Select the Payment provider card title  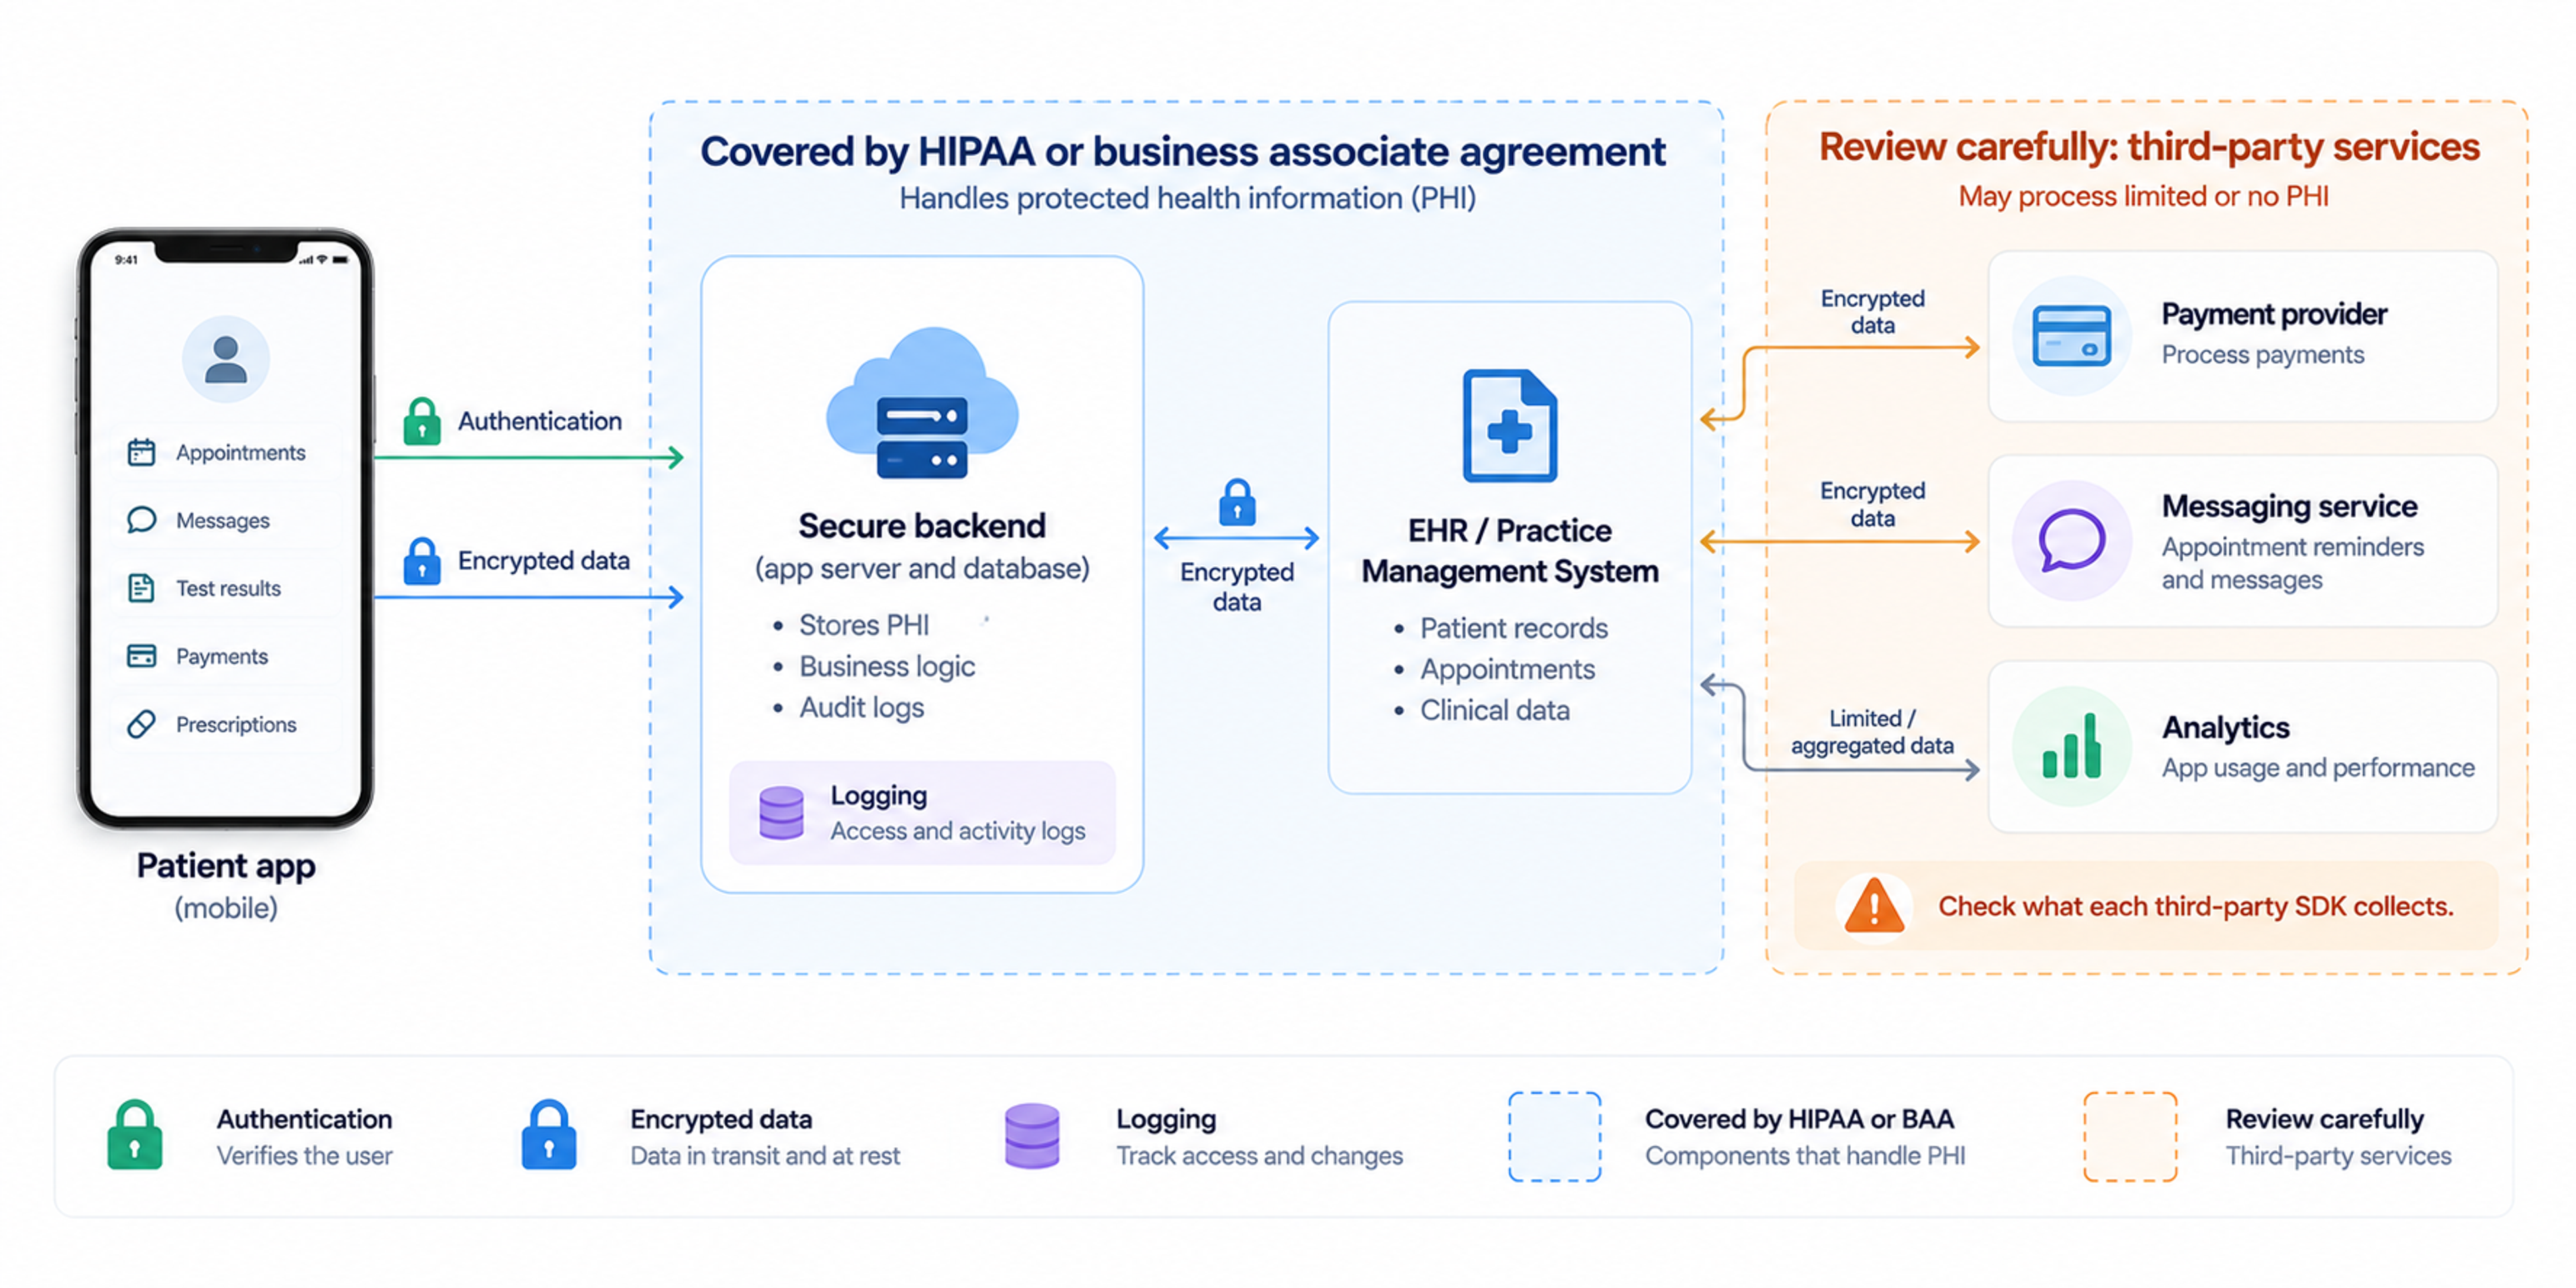click(x=2274, y=314)
